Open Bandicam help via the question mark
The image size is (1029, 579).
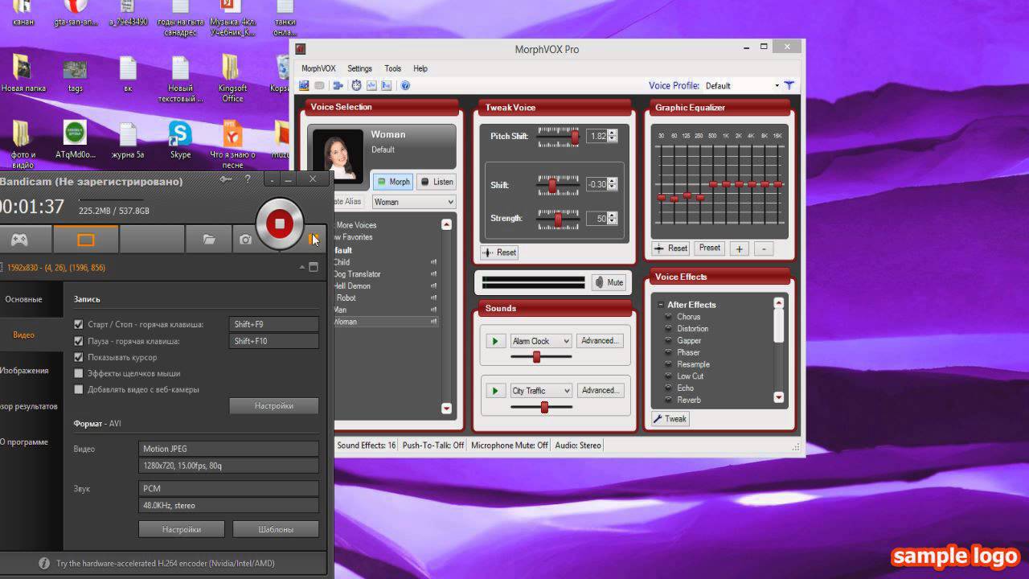(248, 179)
